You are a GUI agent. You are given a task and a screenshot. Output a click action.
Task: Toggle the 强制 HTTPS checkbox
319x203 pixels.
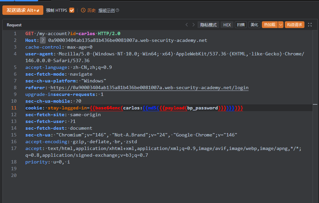click(72, 10)
